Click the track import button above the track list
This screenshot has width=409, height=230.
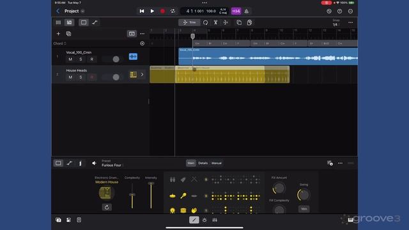point(132,34)
